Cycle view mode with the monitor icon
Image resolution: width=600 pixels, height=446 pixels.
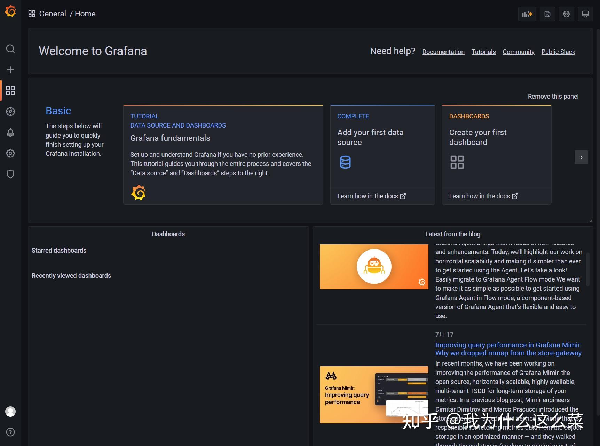pos(585,14)
